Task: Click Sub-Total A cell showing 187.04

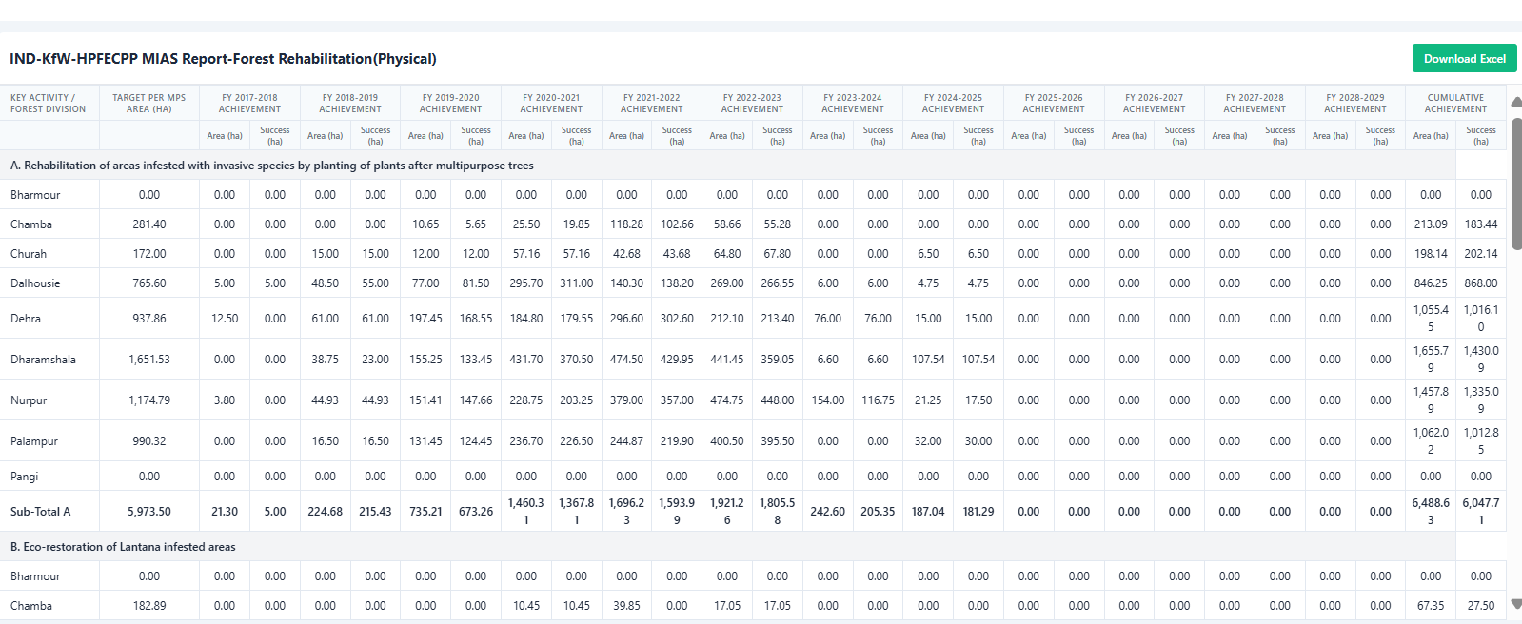Action: pos(928,512)
